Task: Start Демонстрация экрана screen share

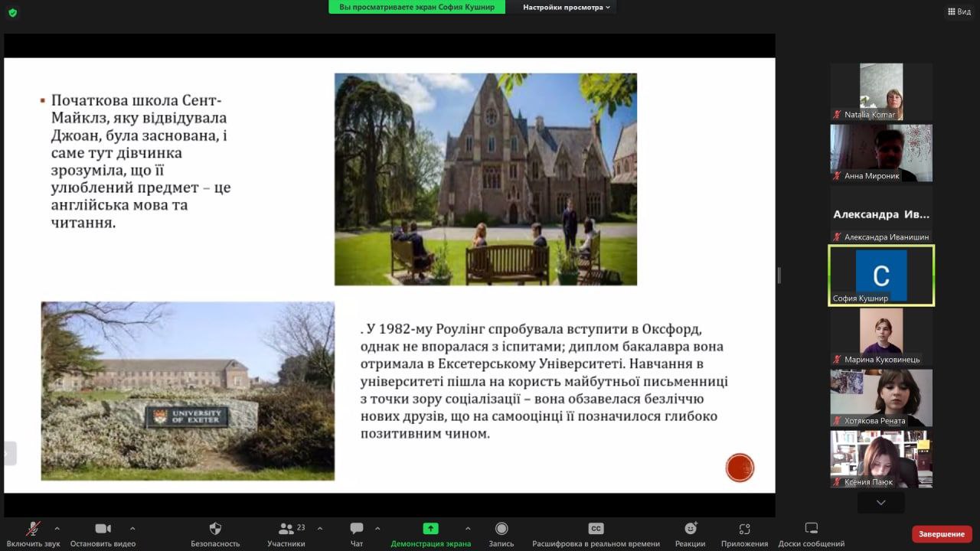Action: click(x=431, y=534)
